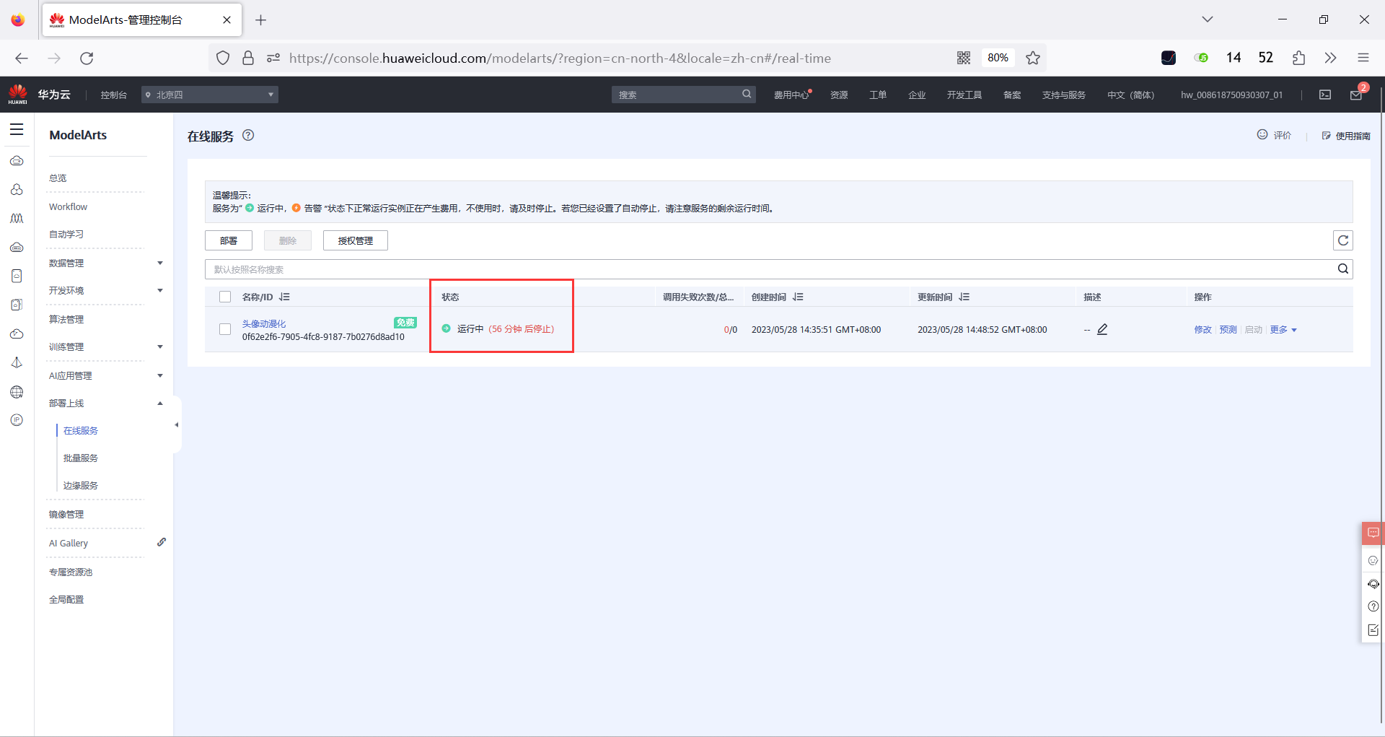Click the top search magnifier icon

(747, 94)
